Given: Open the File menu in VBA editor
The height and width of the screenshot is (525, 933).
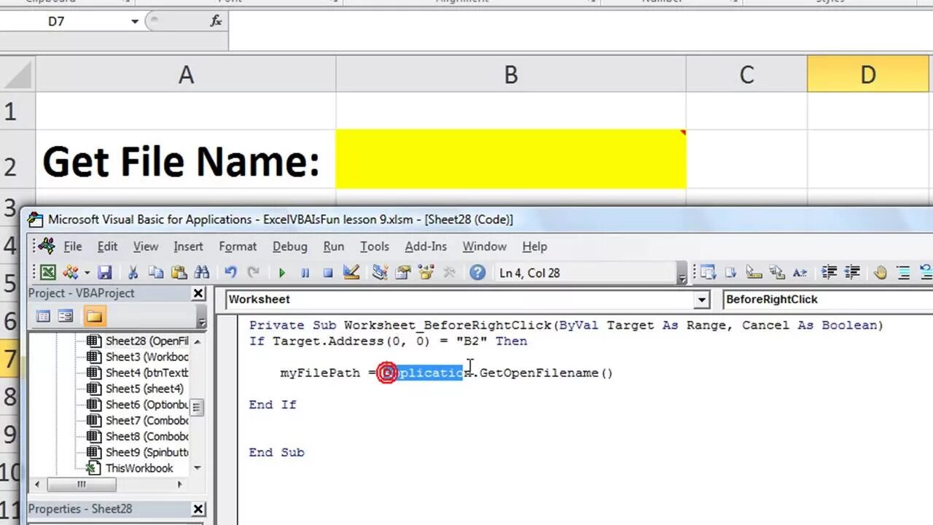Looking at the screenshot, I should pos(72,246).
